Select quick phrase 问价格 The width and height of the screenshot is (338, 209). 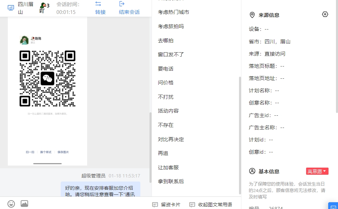[165, 82]
